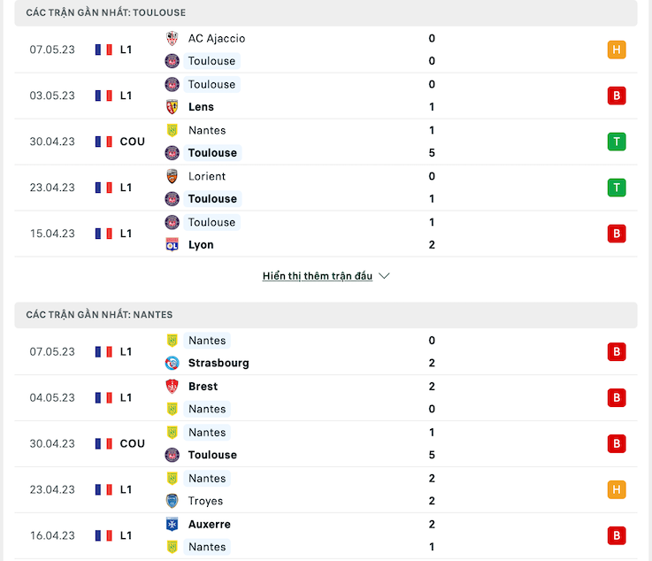
Task: Click the French flag for the 30.04.23 Toulouse cup match
Action: click(x=104, y=142)
